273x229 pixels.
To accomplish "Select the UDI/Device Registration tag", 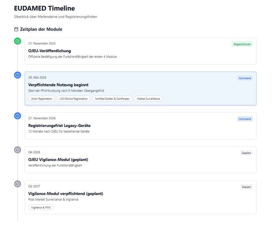I will click(74, 99).
